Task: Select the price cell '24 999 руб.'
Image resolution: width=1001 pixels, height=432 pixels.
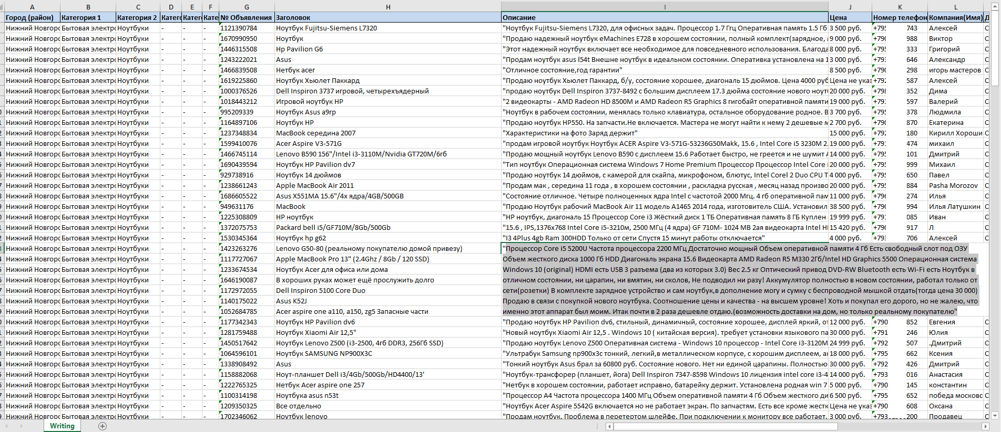Action: [x=850, y=343]
